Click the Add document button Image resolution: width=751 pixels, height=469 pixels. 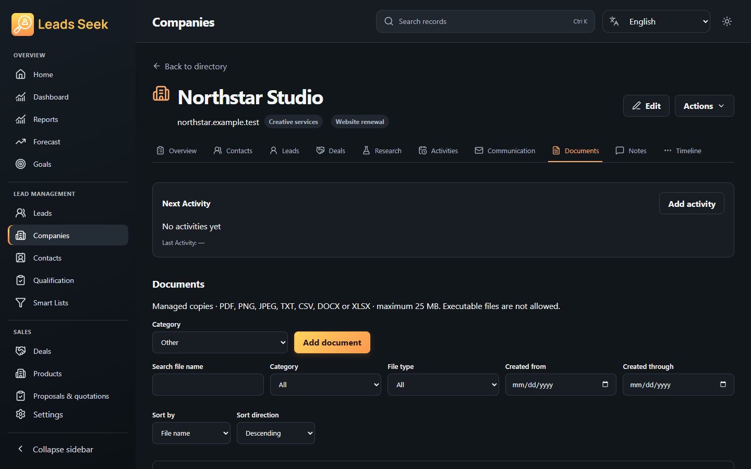tap(332, 342)
